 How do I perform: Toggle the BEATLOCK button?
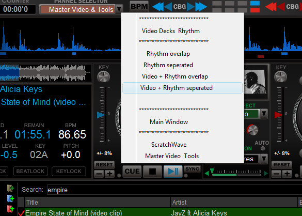click(x=30, y=171)
